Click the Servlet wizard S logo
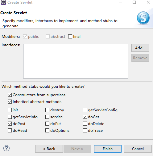The width and height of the screenshot is (153, 156). [x=143, y=18]
